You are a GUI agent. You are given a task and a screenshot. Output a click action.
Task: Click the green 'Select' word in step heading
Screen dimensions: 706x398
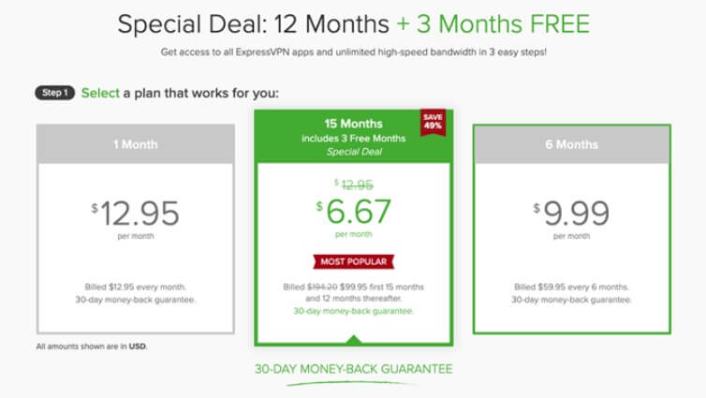pyautogui.click(x=100, y=94)
